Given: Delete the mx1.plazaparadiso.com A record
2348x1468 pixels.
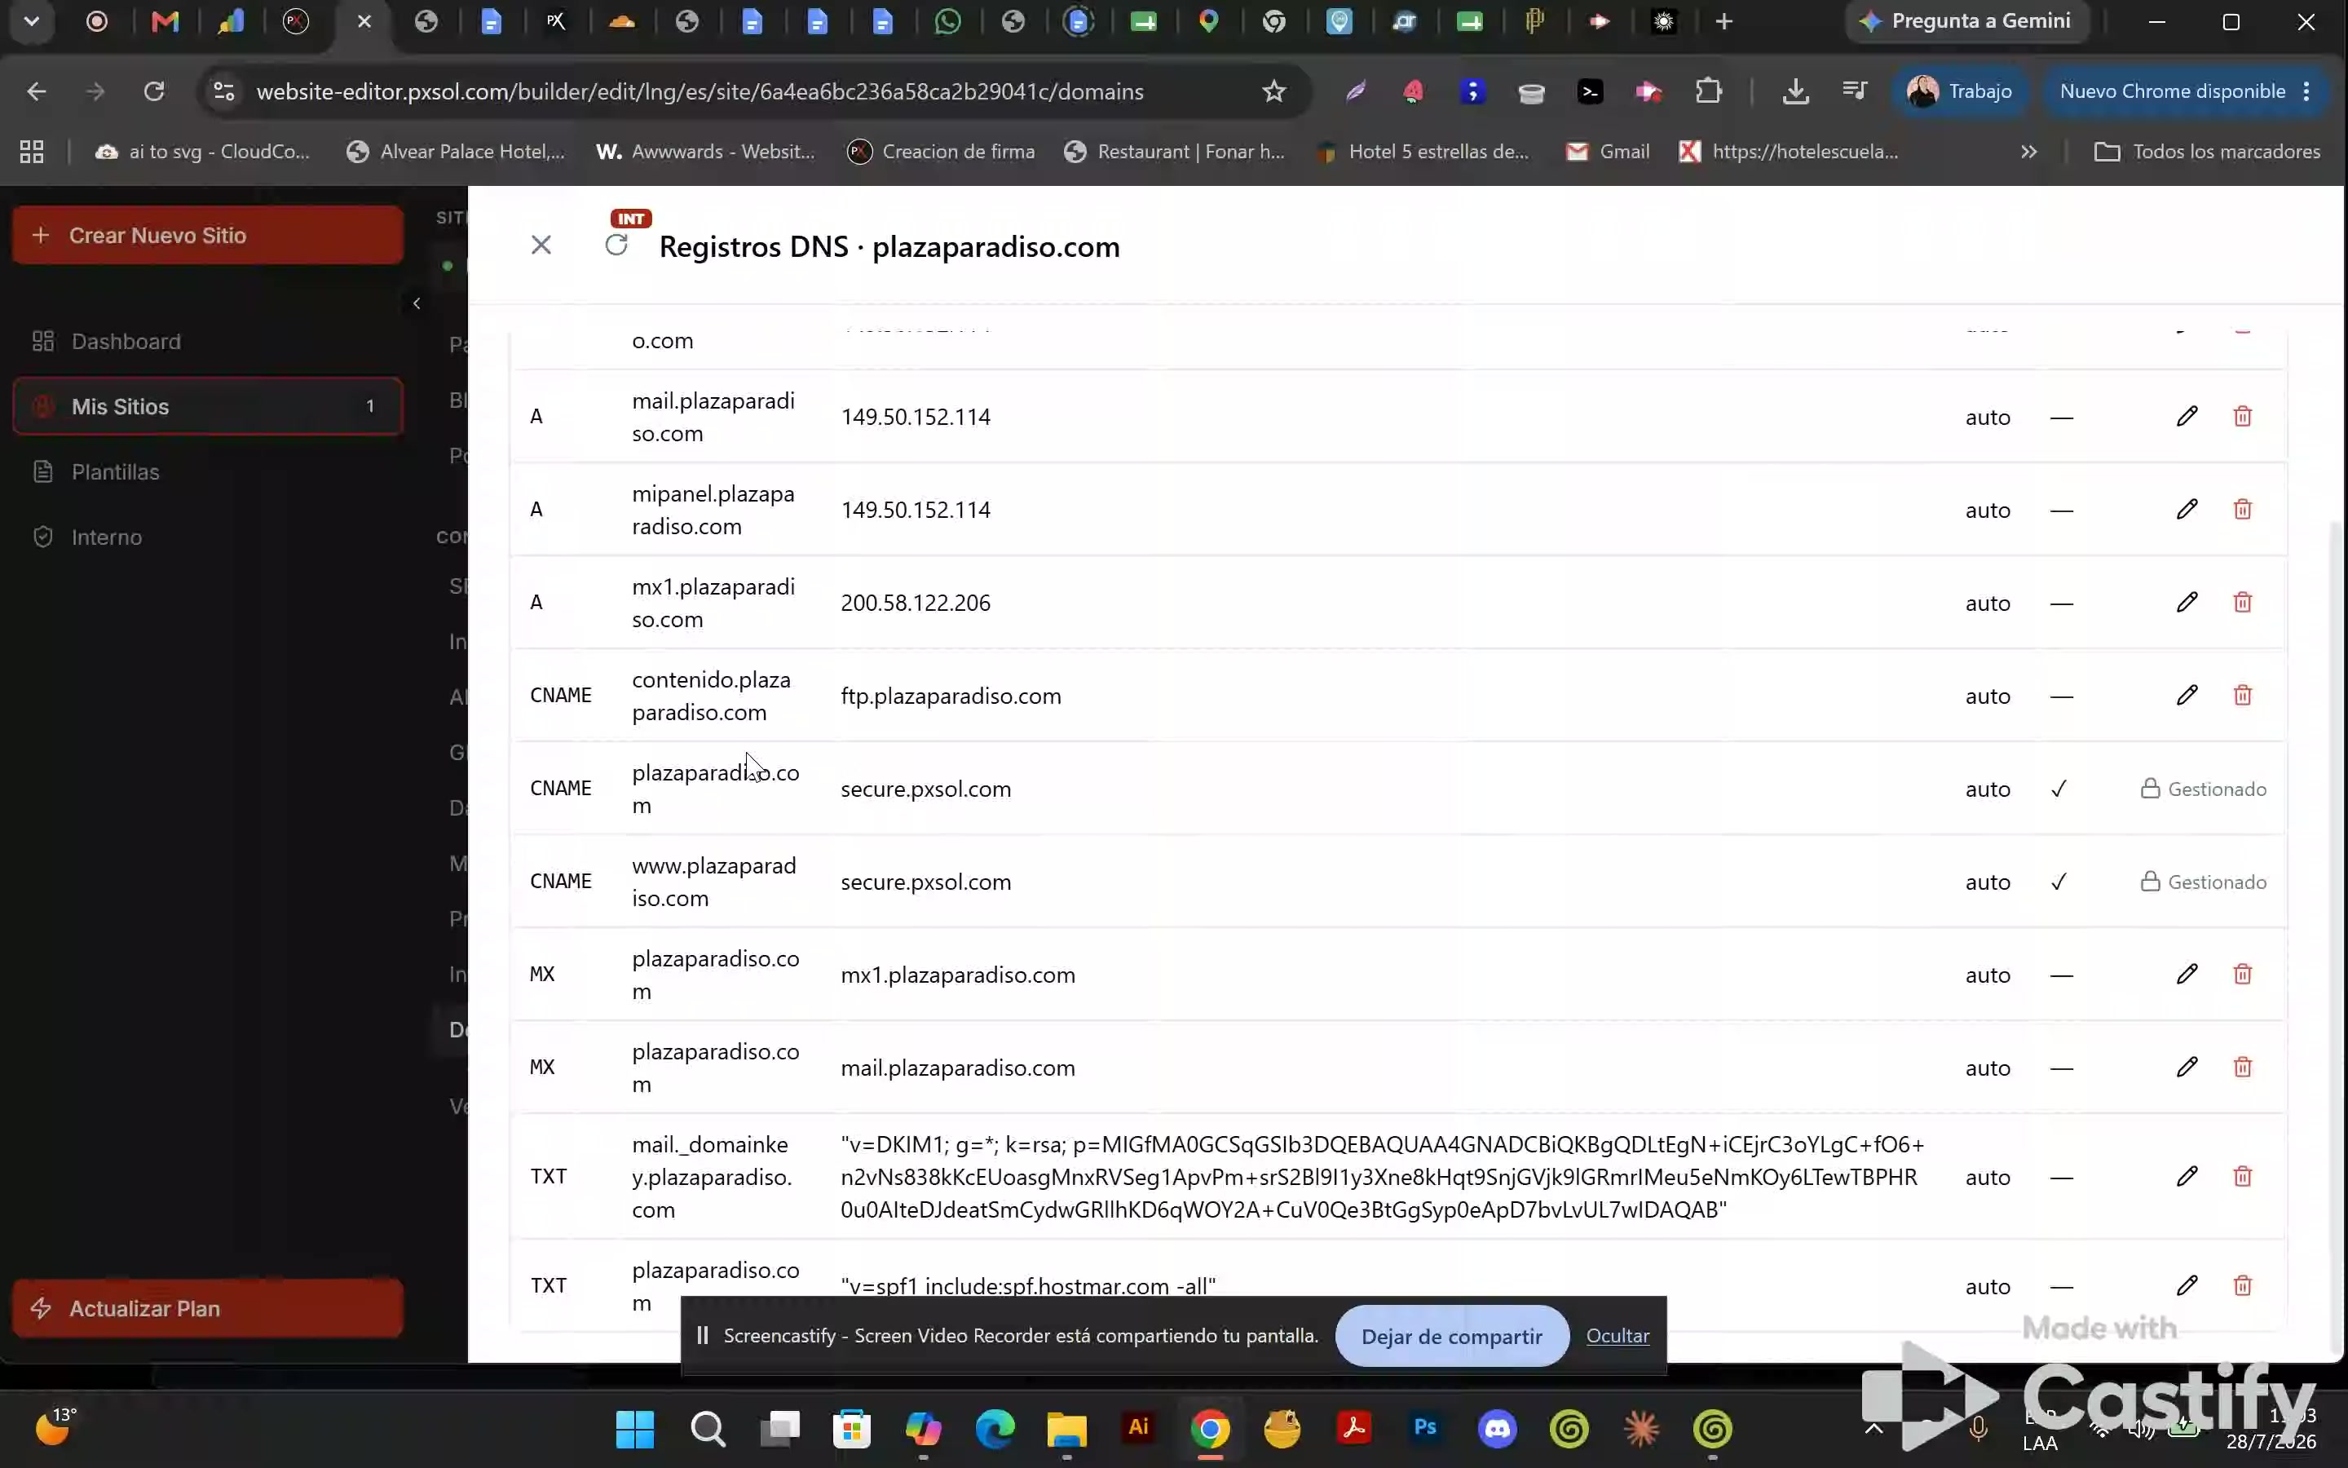Looking at the screenshot, I should [x=2242, y=603].
